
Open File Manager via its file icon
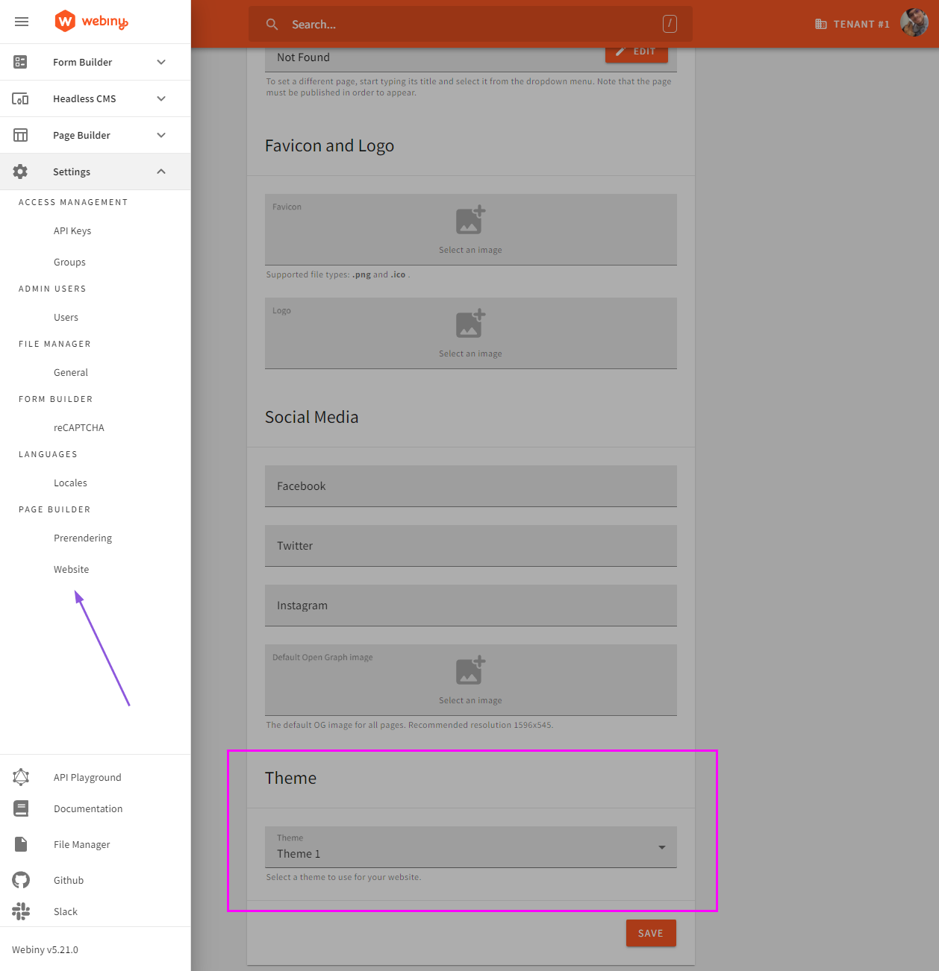click(x=21, y=844)
